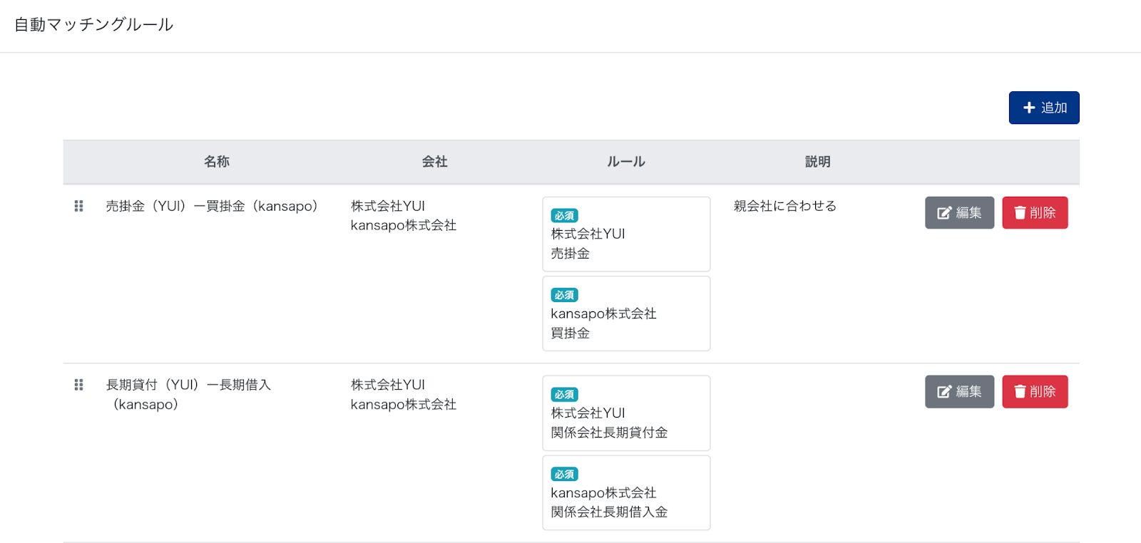Delete the 長期貸付（YUI）ー長期借入 rule
Viewport: 1141px width, 543px height.
point(1035,391)
